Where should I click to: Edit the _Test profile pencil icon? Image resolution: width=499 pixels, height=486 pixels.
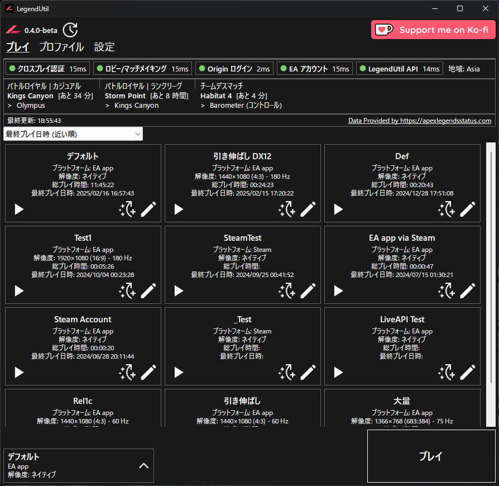[308, 372]
